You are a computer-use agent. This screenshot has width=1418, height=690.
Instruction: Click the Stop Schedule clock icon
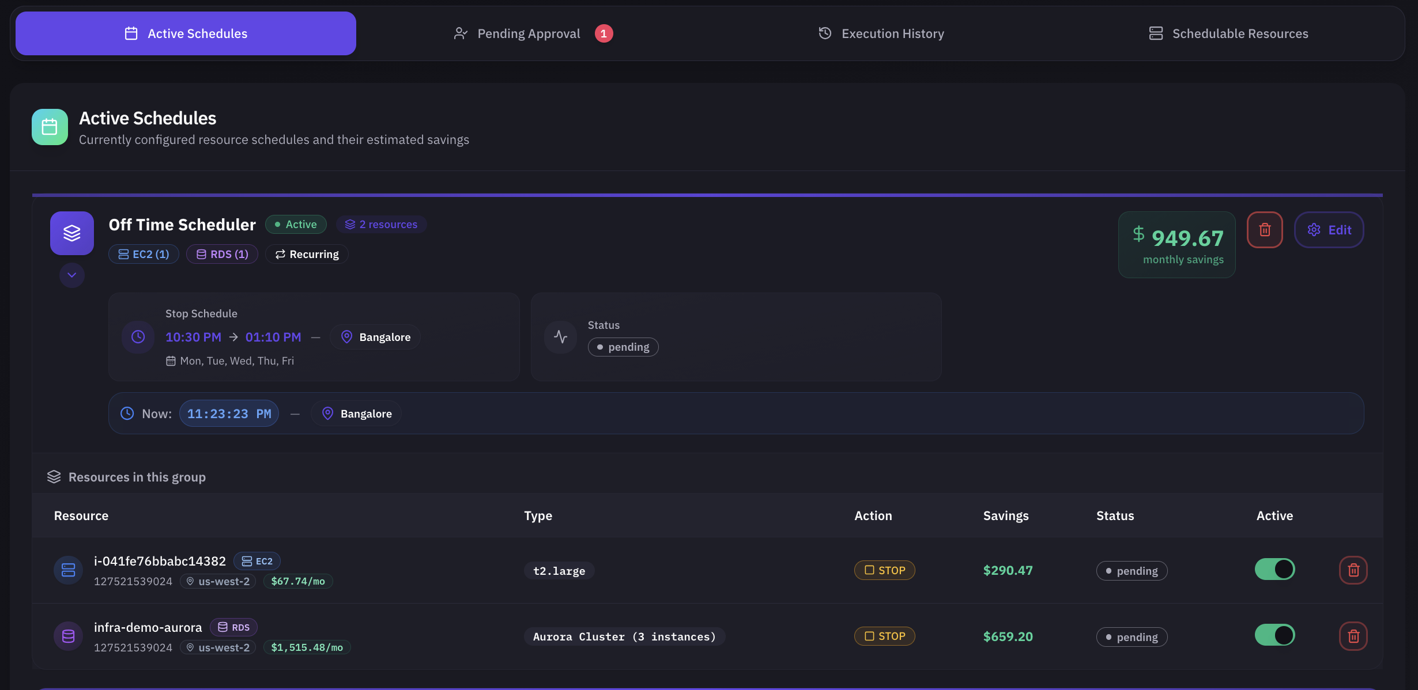138,337
